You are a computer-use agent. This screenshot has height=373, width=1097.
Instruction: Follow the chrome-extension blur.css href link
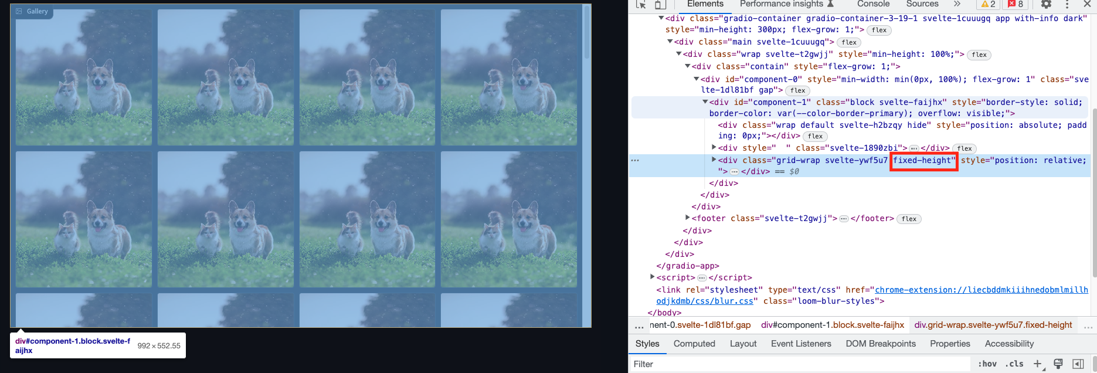coord(981,290)
